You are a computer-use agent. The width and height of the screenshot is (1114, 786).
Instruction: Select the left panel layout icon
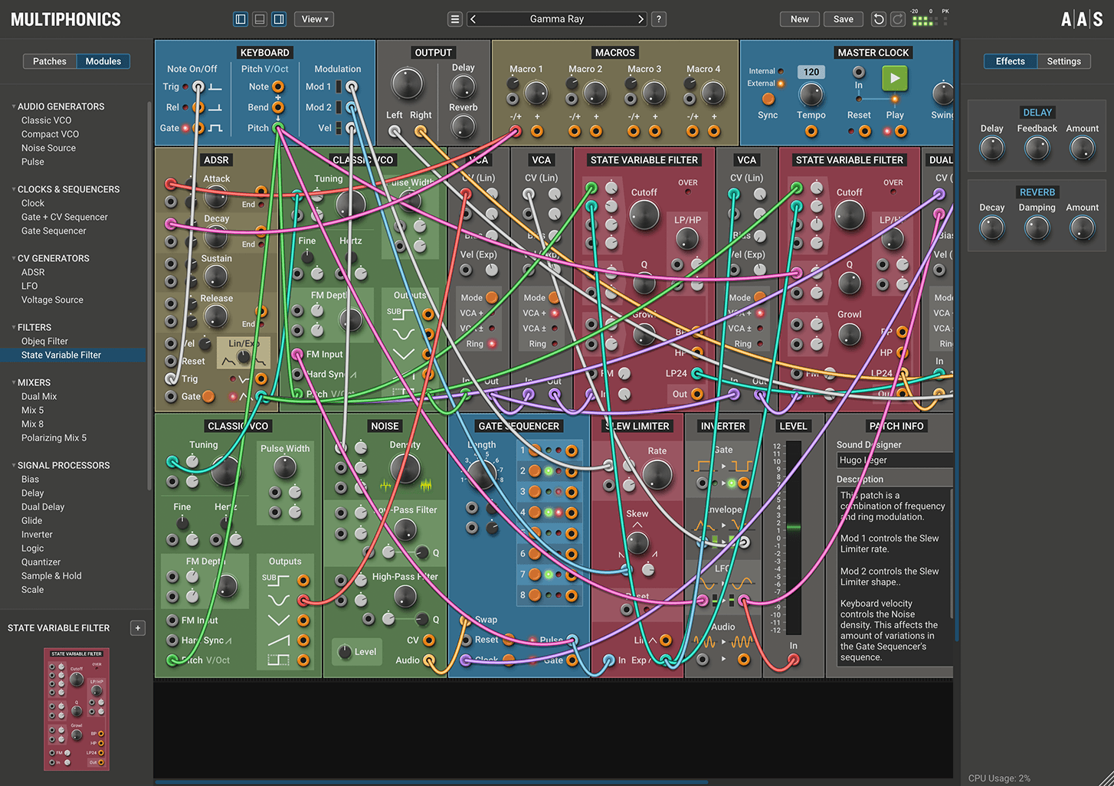[240, 18]
